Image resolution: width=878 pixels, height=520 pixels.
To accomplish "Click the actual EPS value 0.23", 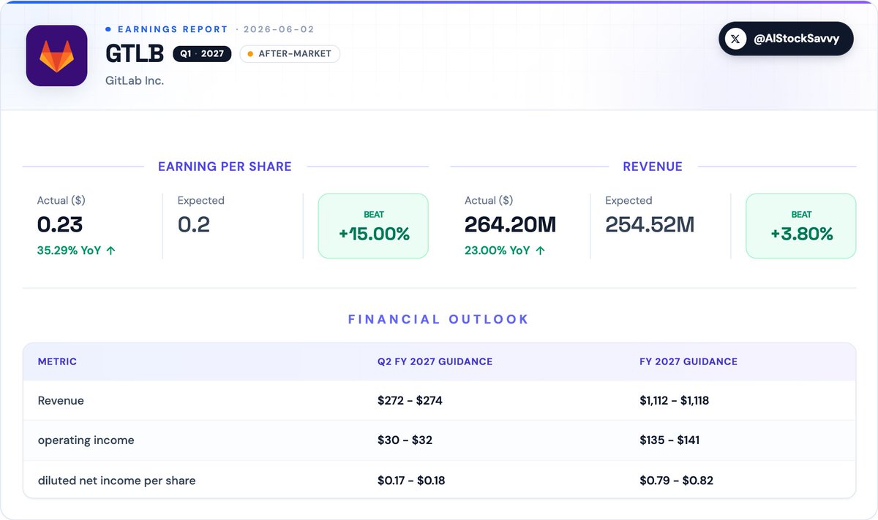I will click(x=60, y=224).
